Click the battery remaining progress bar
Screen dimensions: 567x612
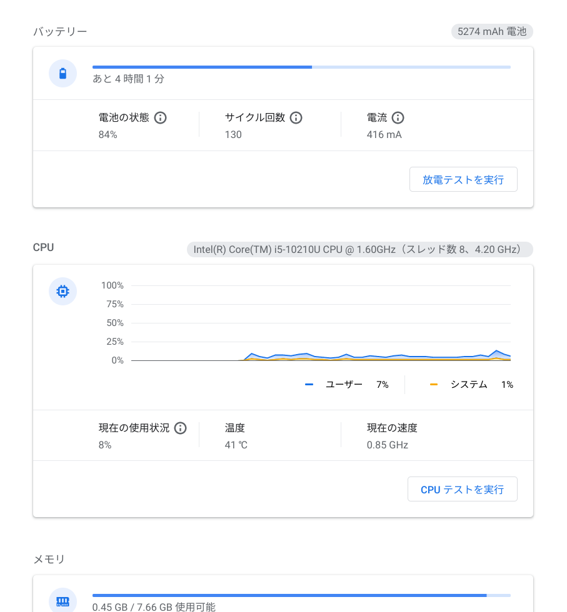pyautogui.click(x=301, y=67)
